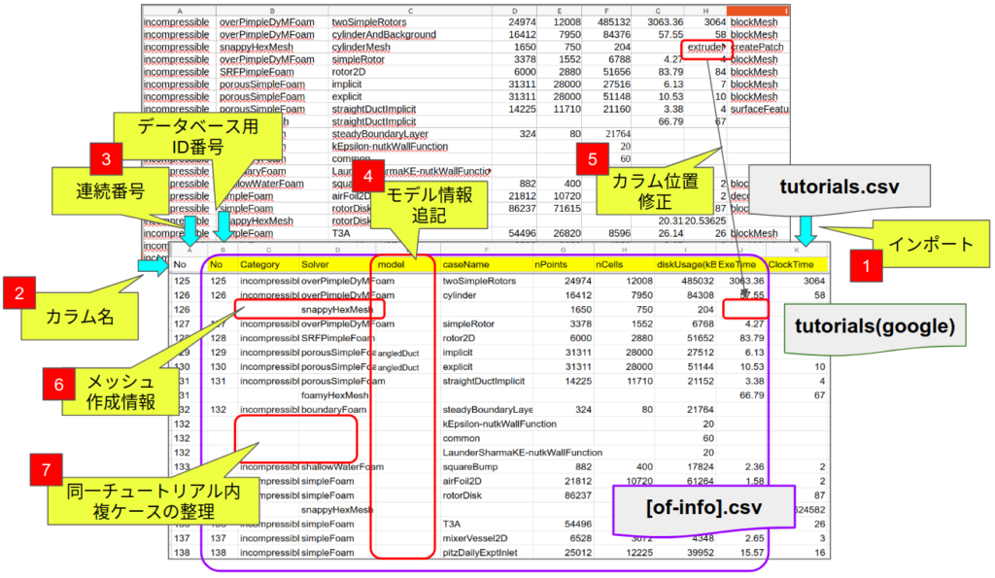Click the red-outlined extrude cell
This screenshot has width=995, height=578.
(x=705, y=47)
